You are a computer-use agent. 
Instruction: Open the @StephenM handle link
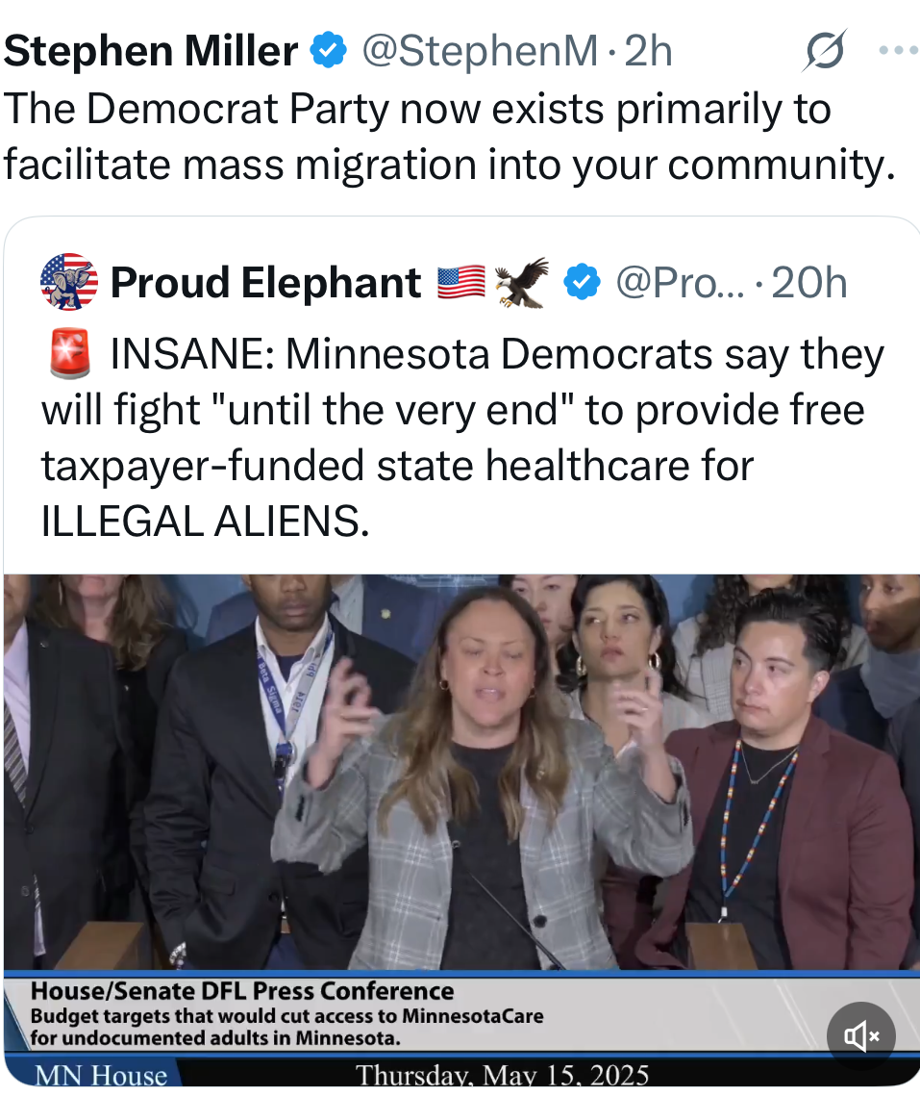pyautogui.click(x=480, y=51)
